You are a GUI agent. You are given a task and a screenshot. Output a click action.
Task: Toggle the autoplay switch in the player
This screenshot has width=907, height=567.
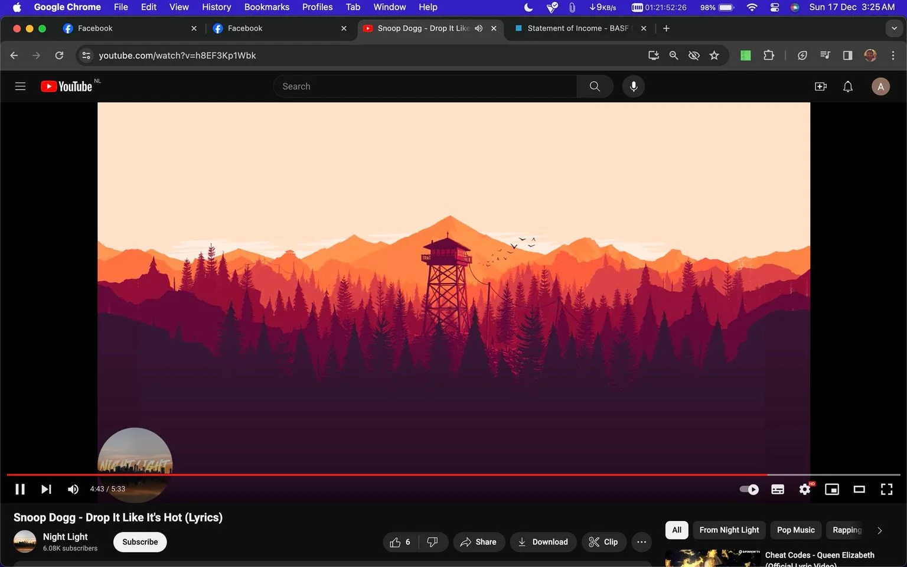(x=749, y=489)
